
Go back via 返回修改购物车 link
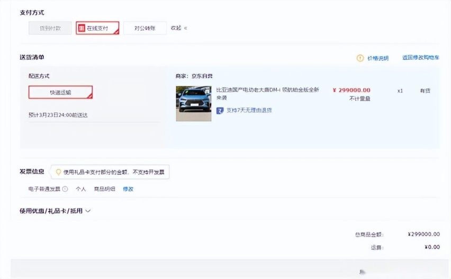click(x=420, y=58)
